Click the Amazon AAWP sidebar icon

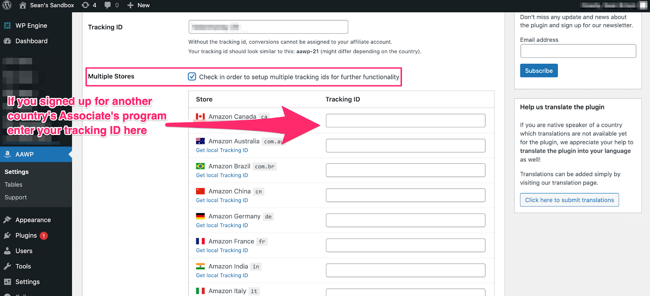pyautogui.click(x=7, y=154)
